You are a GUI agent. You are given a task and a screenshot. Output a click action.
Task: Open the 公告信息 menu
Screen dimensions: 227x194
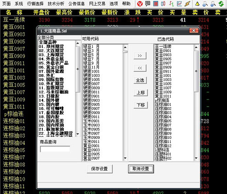(77, 4)
